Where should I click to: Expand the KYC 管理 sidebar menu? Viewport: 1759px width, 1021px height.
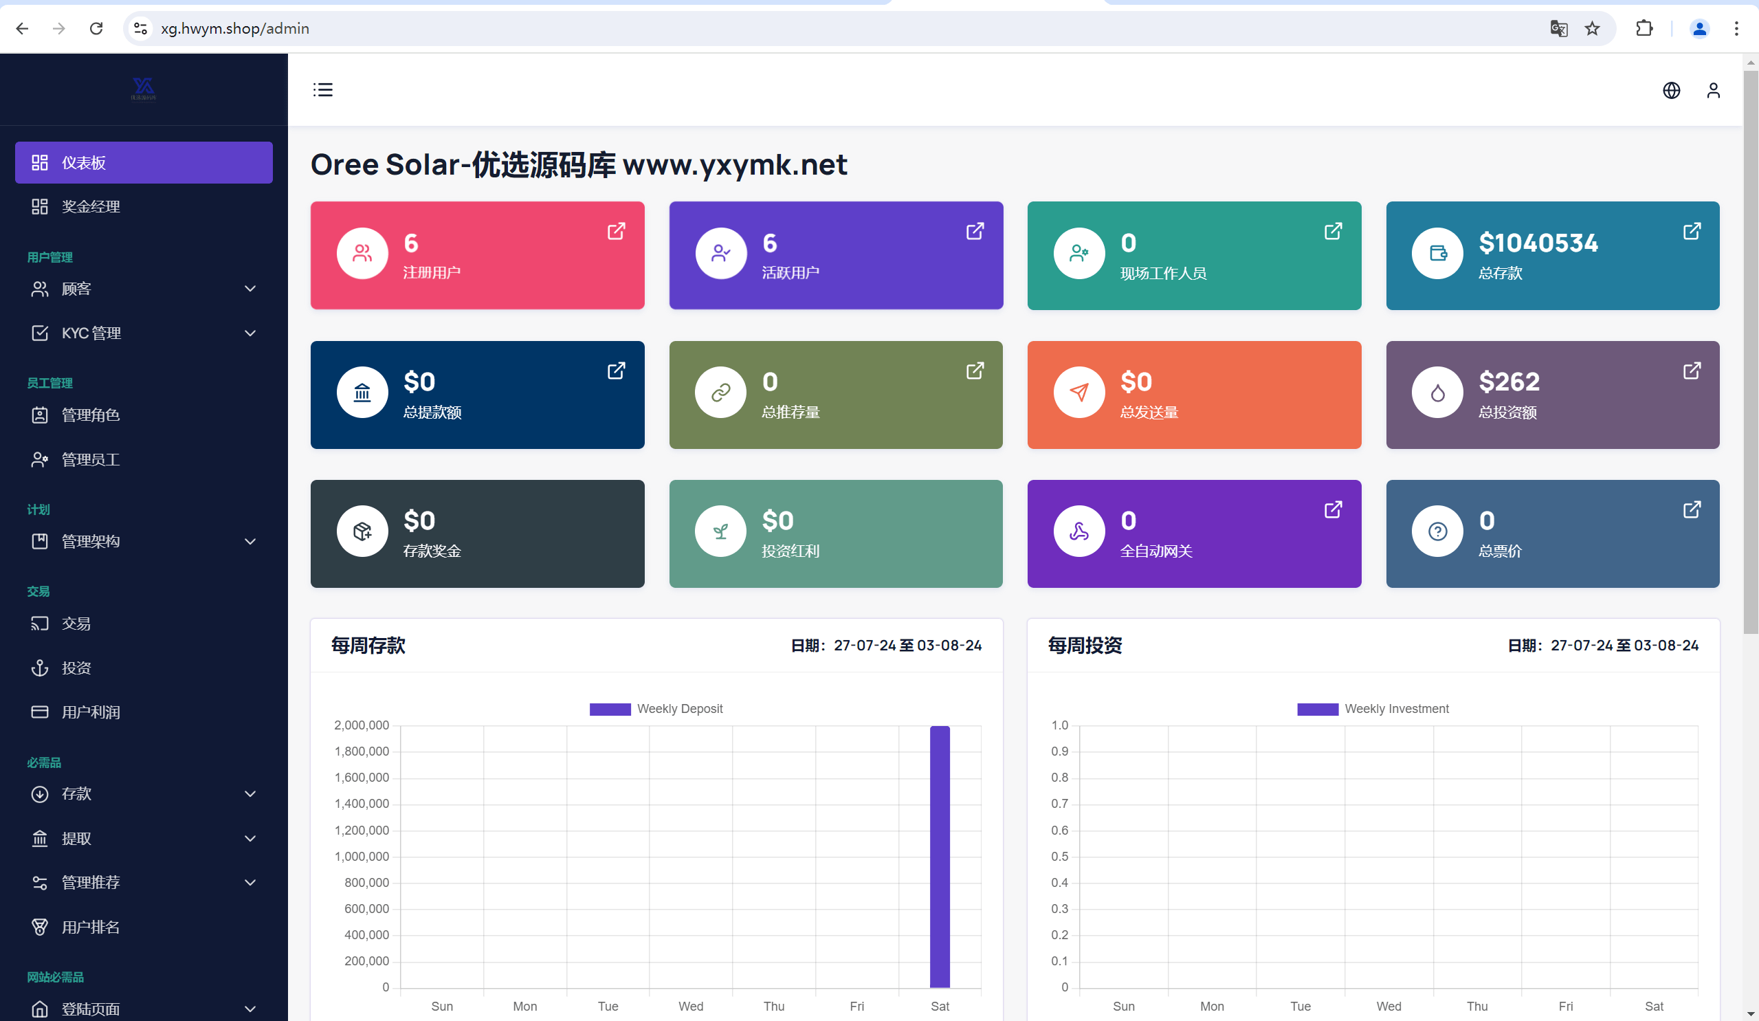pyautogui.click(x=144, y=333)
